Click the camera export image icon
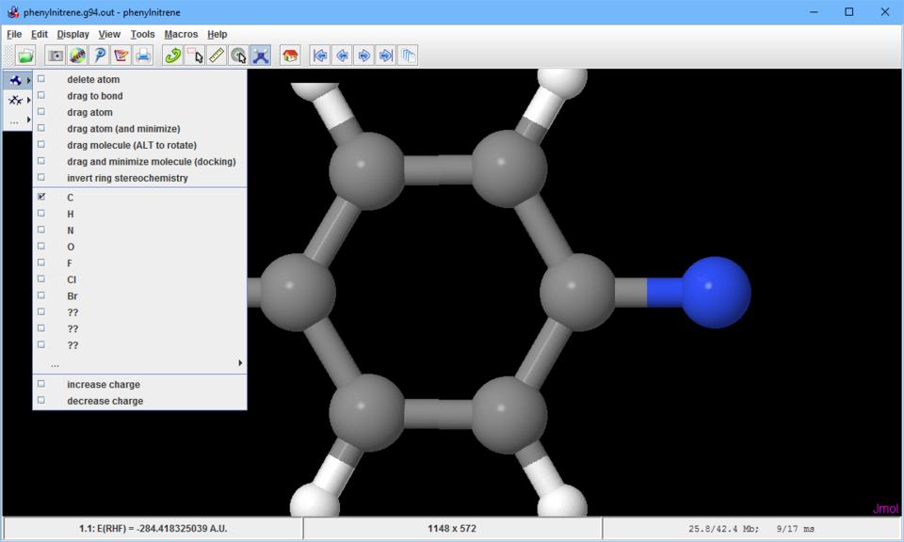Screen dimensions: 904x542 [x=56, y=56]
